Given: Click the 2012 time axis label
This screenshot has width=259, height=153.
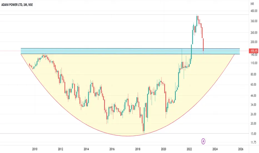Looking at the screenshot, I should (x=61, y=149).
